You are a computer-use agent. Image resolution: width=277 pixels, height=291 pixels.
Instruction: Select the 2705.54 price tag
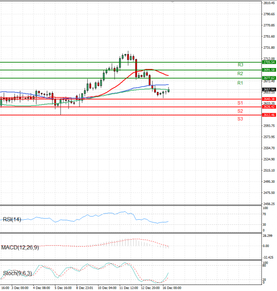pyautogui.click(x=269, y=62)
